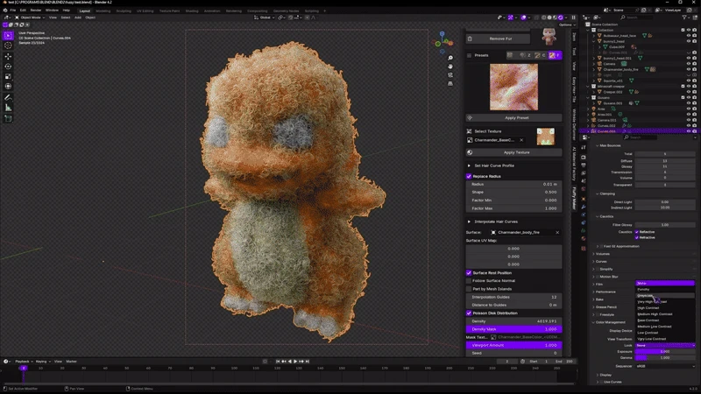Viewport: 701px width, 394px height.
Task: Play the animation forward
Action: pos(295,362)
